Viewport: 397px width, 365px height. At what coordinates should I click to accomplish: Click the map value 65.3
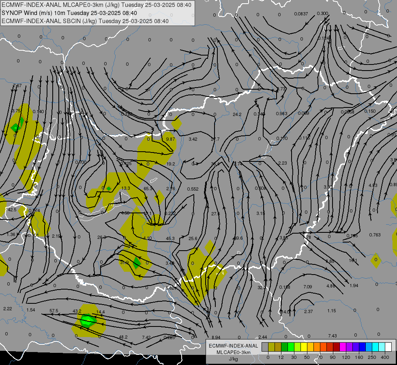coord(148,189)
